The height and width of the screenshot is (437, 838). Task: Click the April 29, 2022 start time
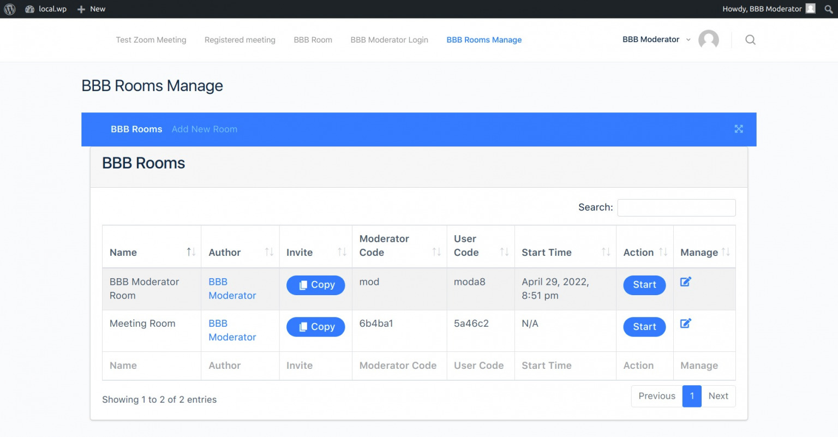coord(555,289)
